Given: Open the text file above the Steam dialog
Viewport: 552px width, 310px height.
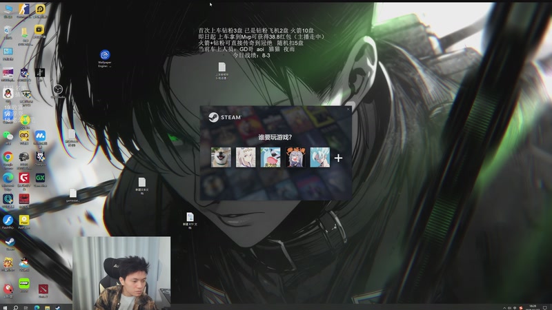Looking at the screenshot, I should 221,71.
